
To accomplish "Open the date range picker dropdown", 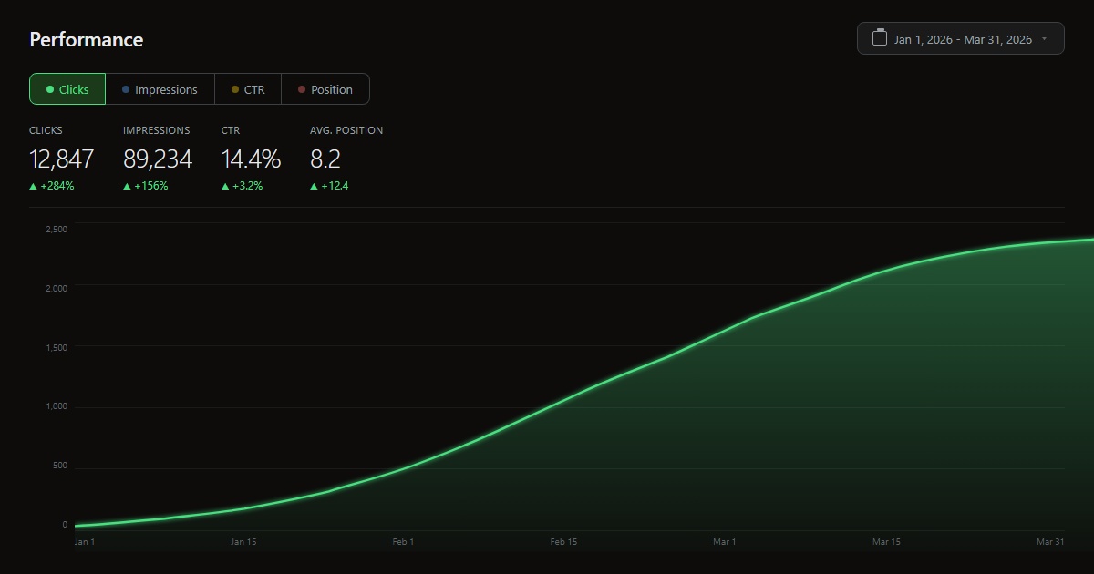I will pos(960,38).
